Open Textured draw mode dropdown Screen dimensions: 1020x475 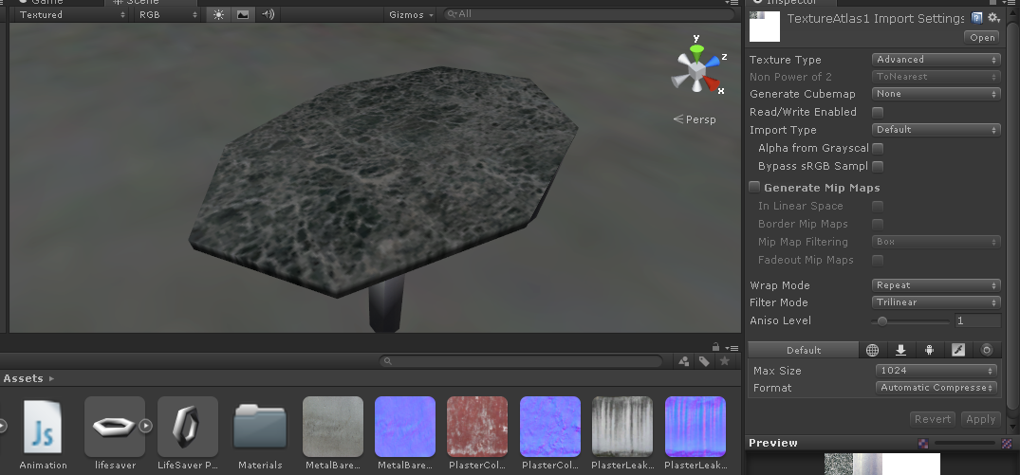(70, 14)
